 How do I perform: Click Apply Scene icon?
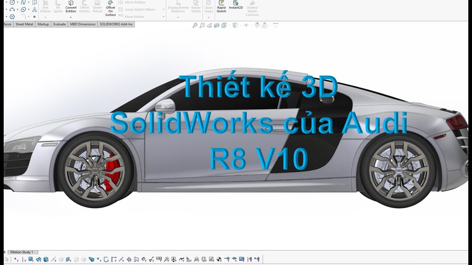pos(264,25)
